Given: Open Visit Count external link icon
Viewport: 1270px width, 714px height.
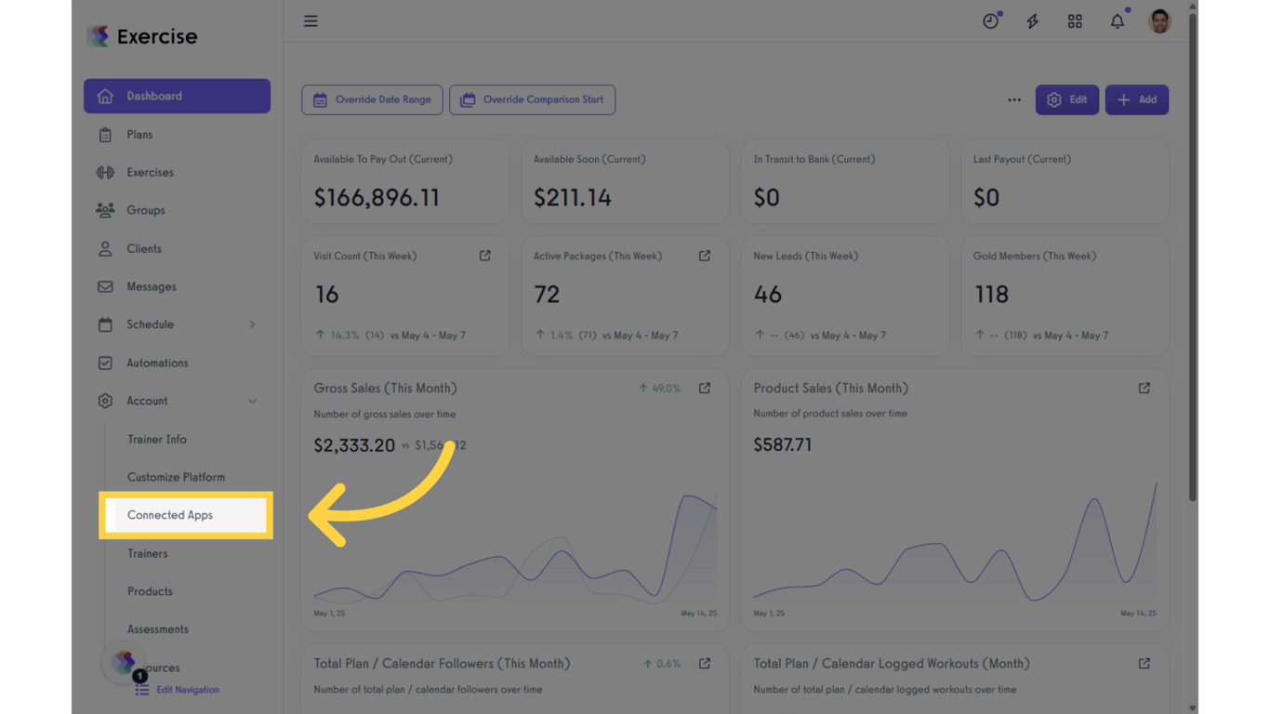Looking at the screenshot, I should tap(485, 256).
